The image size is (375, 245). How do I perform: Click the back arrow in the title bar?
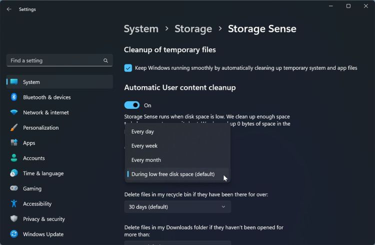9,9
